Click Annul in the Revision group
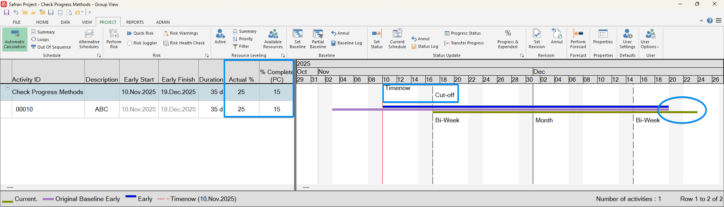 coord(557,37)
